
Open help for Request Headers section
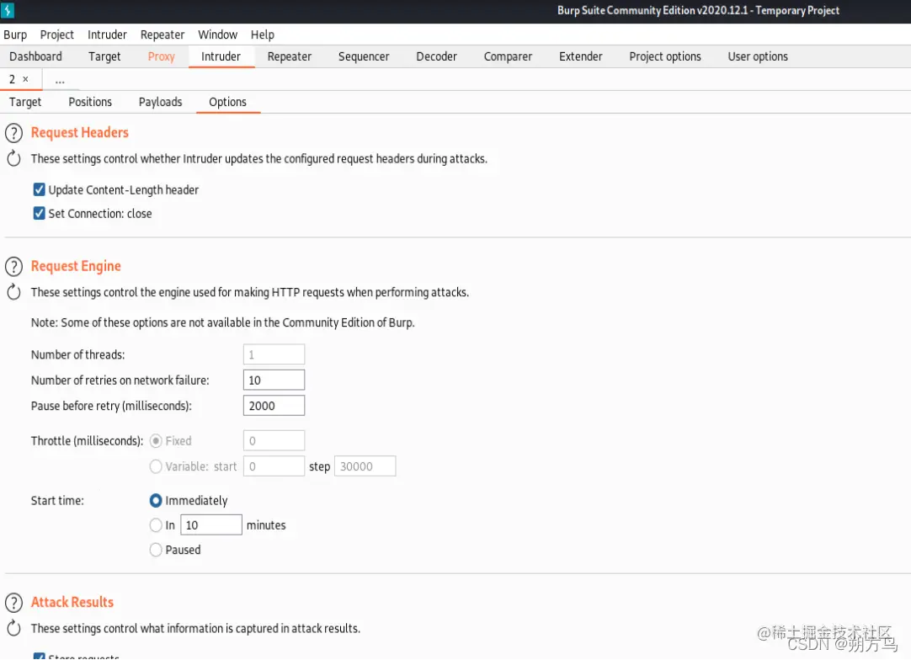(14, 133)
